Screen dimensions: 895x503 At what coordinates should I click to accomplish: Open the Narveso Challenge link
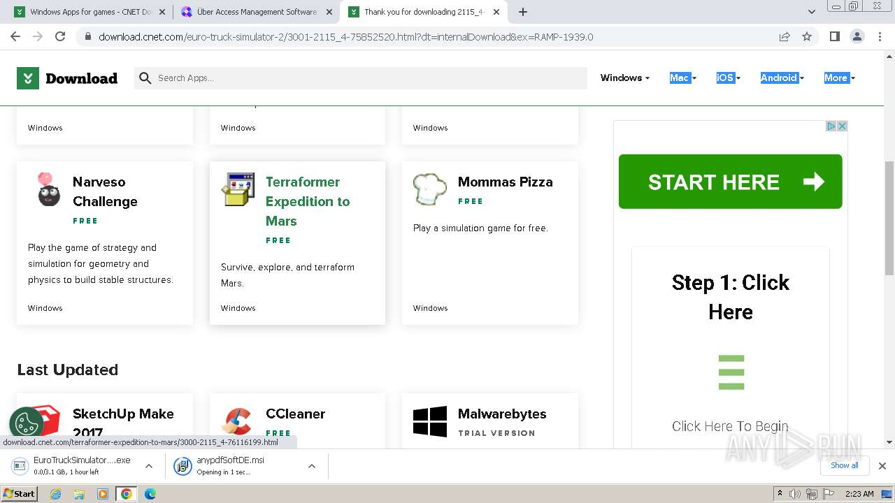105,191
